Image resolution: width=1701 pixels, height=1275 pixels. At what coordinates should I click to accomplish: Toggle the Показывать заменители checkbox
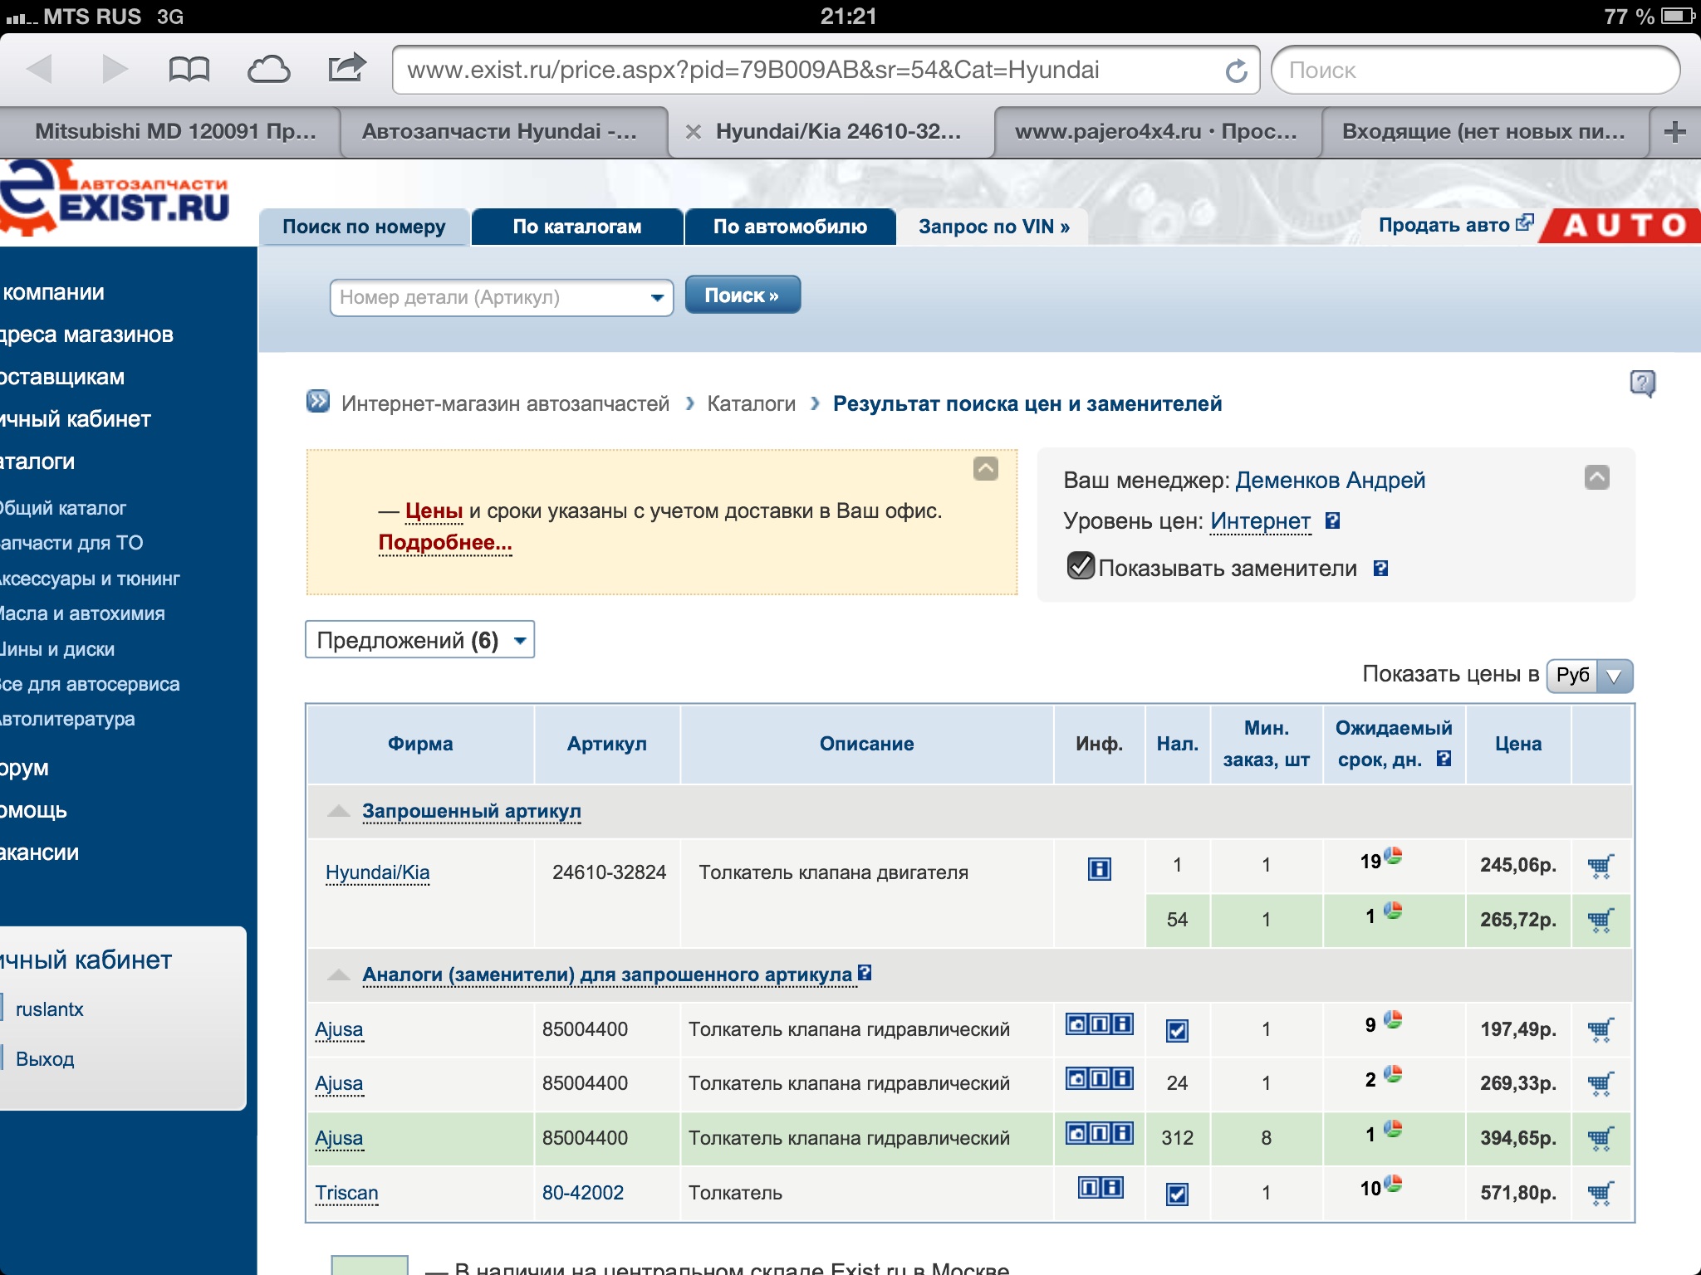1080,566
